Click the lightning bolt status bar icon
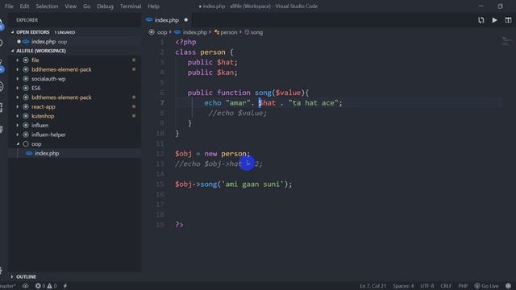Image resolution: width=516 pixels, height=290 pixels. pyautogui.click(x=65, y=286)
